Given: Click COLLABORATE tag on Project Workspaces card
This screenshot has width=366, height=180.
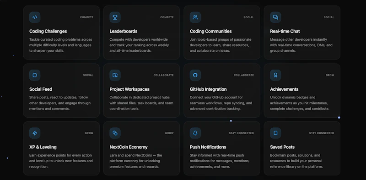Looking at the screenshot, I should point(163,75).
